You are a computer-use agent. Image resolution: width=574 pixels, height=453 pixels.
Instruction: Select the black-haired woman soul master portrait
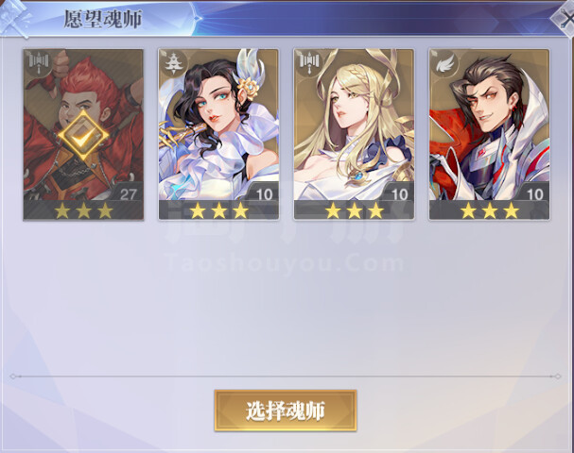[218, 125]
